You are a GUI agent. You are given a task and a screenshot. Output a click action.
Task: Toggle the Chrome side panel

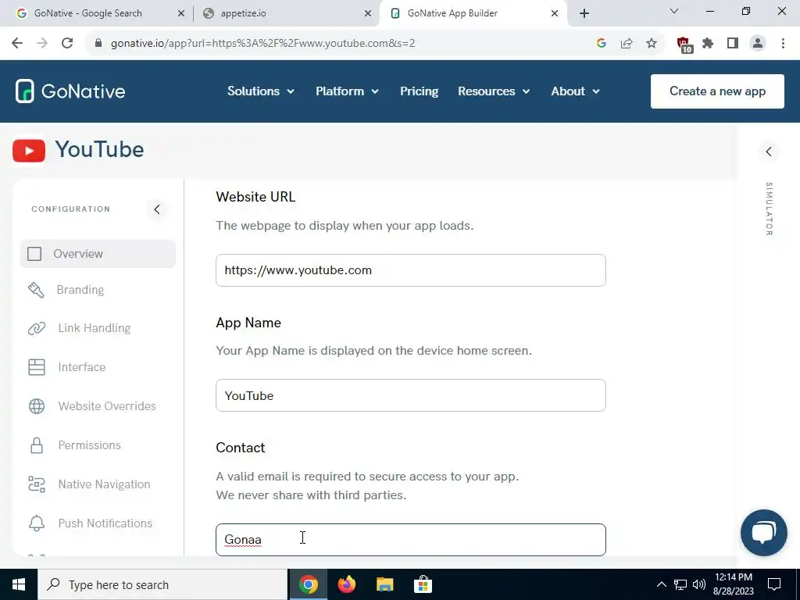[733, 44]
